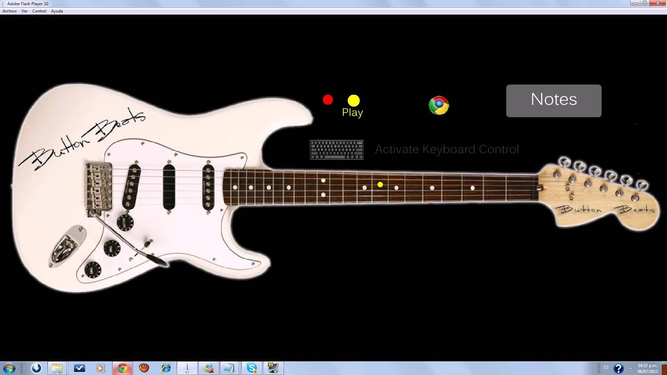Open Skype from the taskbar

tap(252, 368)
